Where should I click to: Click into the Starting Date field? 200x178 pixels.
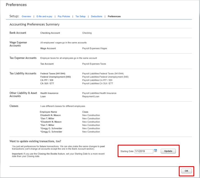(144, 151)
